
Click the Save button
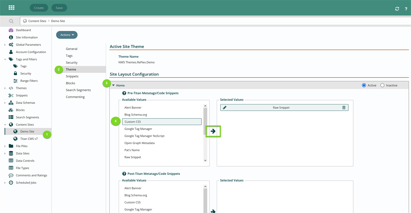[59, 8]
